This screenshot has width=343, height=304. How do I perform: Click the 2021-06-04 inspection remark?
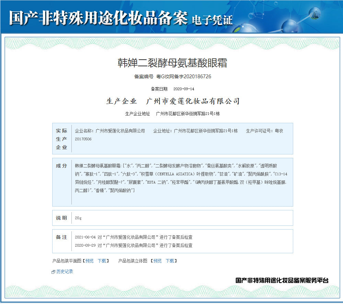point(134,237)
